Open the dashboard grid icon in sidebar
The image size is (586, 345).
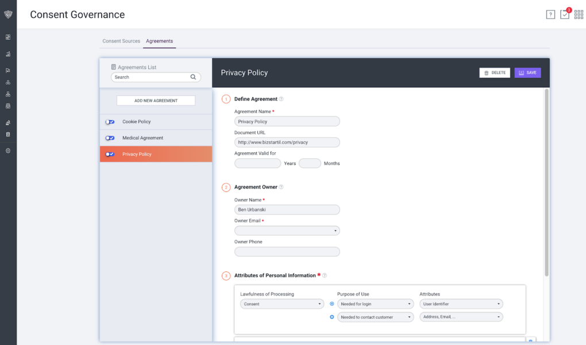pos(8,37)
